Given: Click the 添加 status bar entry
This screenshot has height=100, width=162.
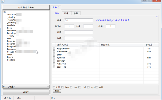Looking at the screenshot, I should pyautogui.click(x=19, y=98).
